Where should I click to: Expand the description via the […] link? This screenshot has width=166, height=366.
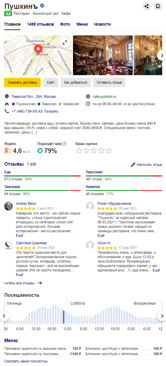(34, 133)
